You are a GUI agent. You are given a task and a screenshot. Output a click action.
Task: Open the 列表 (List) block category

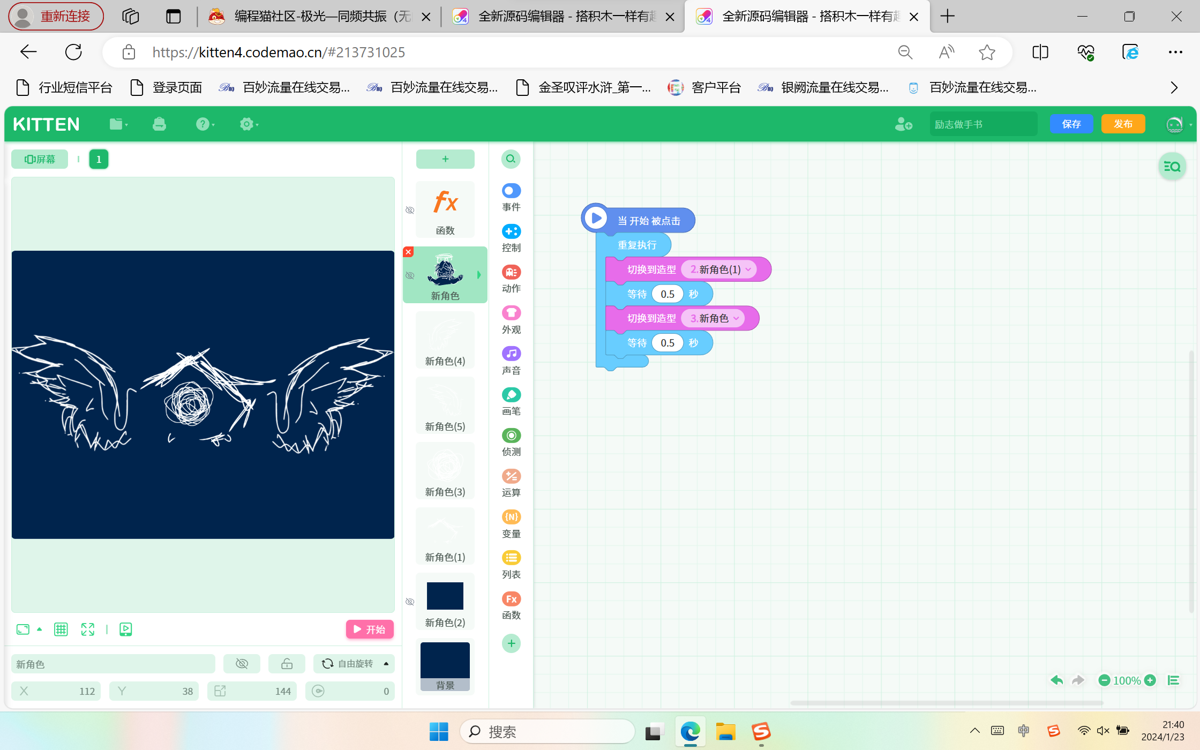click(x=511, y=565)
